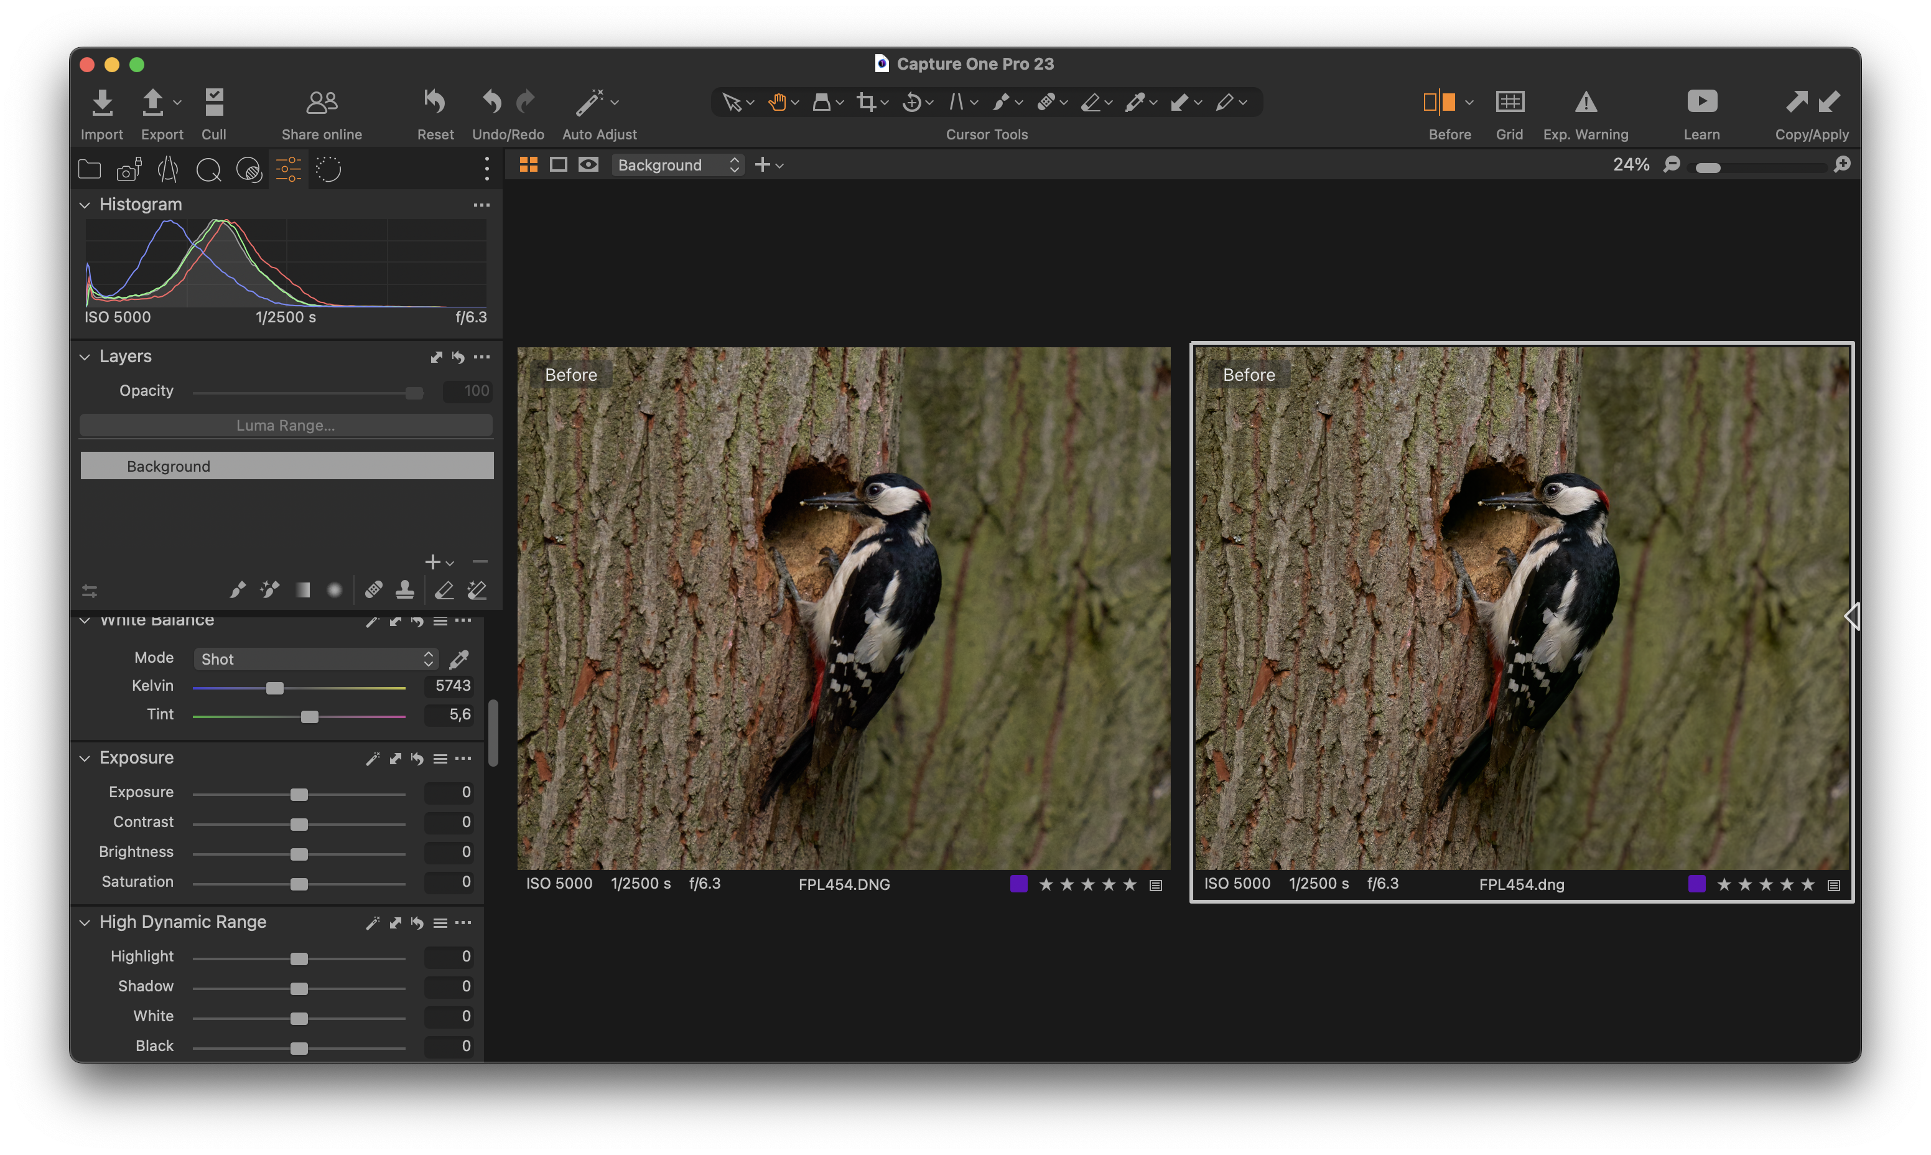1931x1155 pixels.
Task: Select the Pan hand cursor tool
Action: click(x=776, y=102)
